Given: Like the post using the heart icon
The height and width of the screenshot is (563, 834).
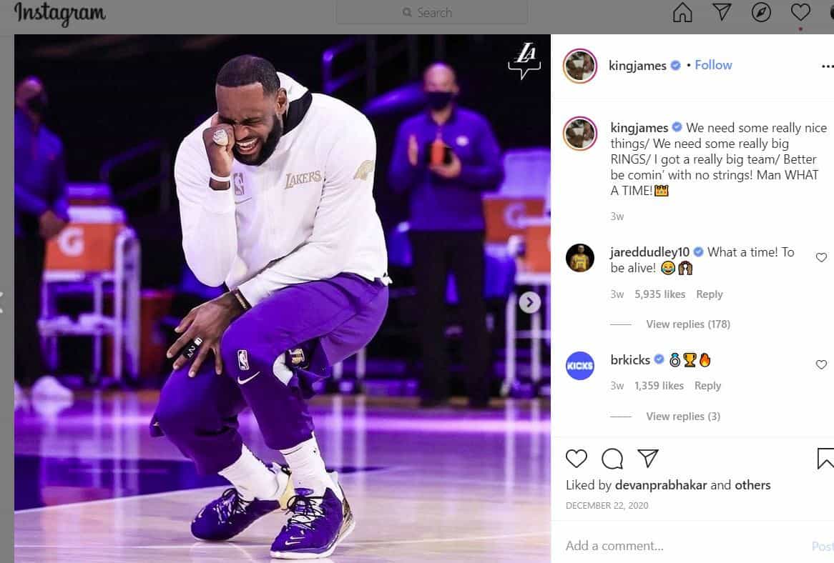Looking at the screenshot, I should coord(577,459).
